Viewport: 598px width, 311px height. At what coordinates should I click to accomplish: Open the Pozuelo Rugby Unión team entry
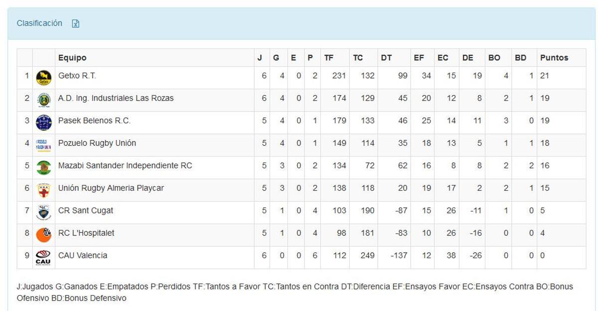pos(91,143)
